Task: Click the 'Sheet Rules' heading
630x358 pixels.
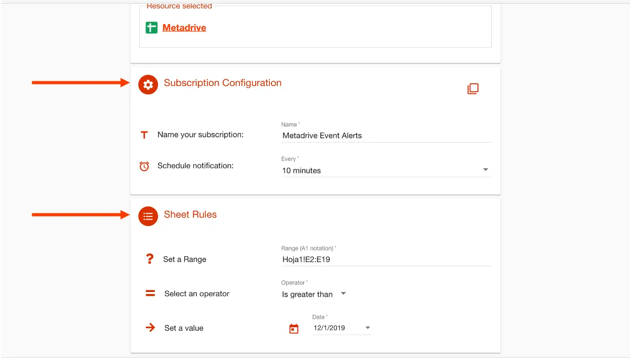Action: tap(190, 214)
